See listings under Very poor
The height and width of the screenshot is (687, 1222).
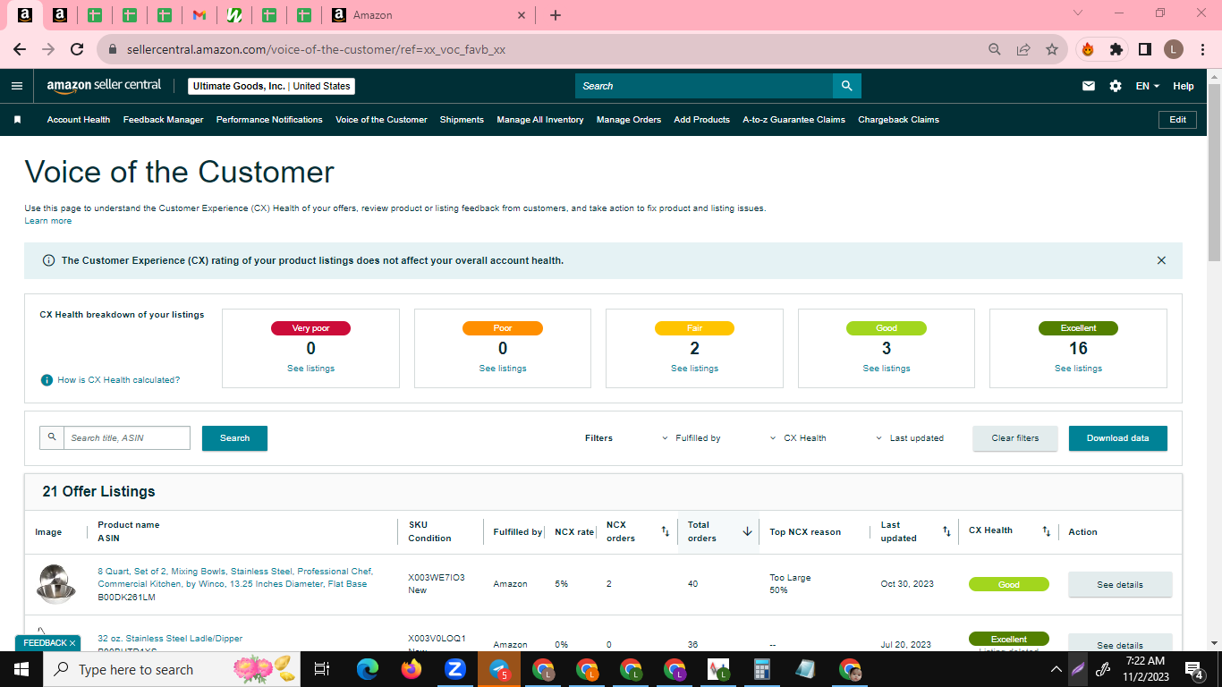(310, 369)
